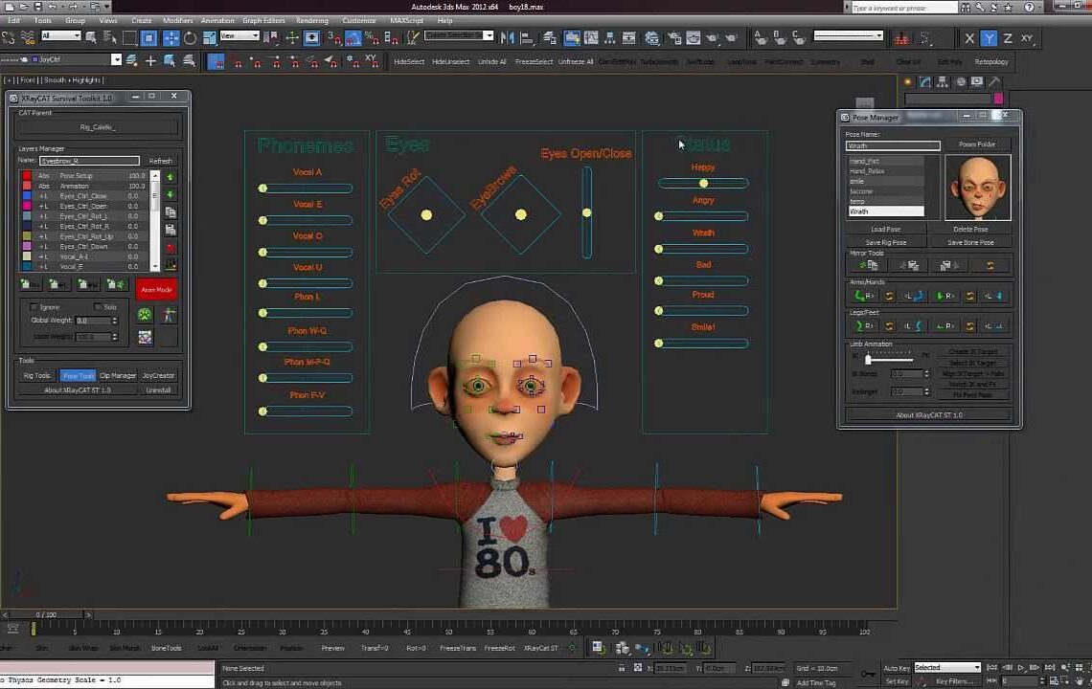
Task: Click the Load Pose button in Pose Manager
Action: coord(885,229)
